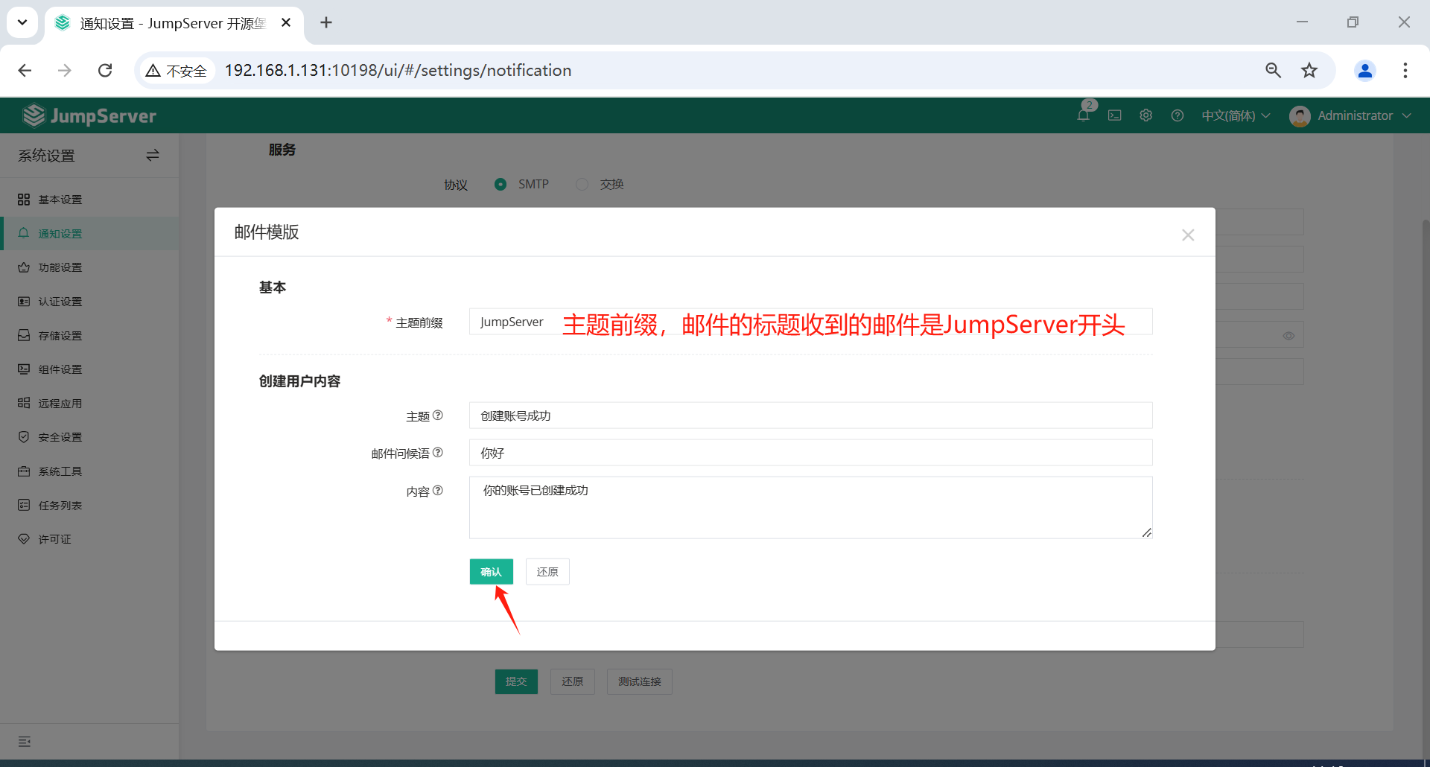The image size is (1430, 767).
Task: Click the 还原 button in dialog
Action: point(547,571)
